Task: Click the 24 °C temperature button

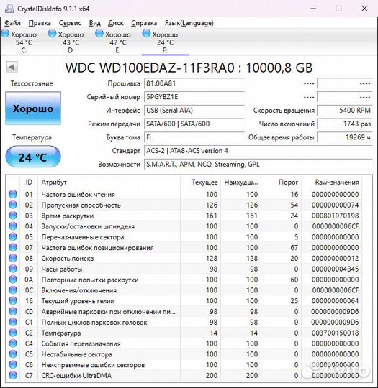Action: (x=33, y=157)
